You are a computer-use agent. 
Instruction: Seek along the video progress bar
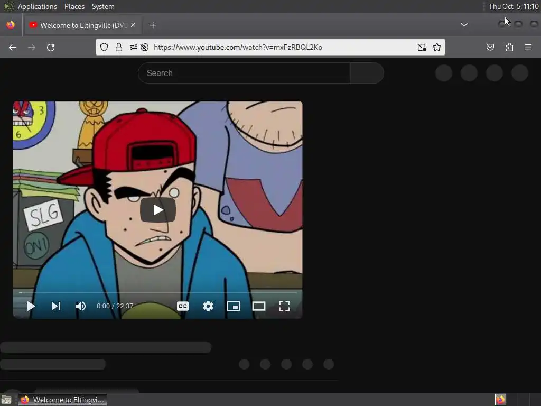point(157,292)
